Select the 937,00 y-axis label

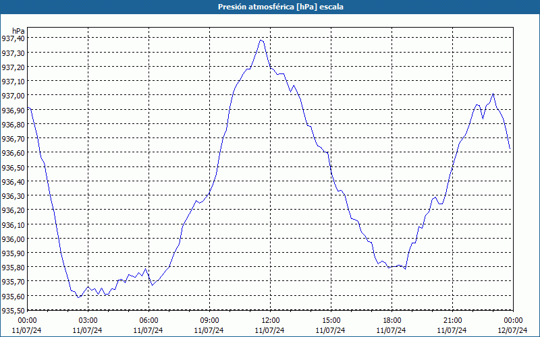click(13, 96)
